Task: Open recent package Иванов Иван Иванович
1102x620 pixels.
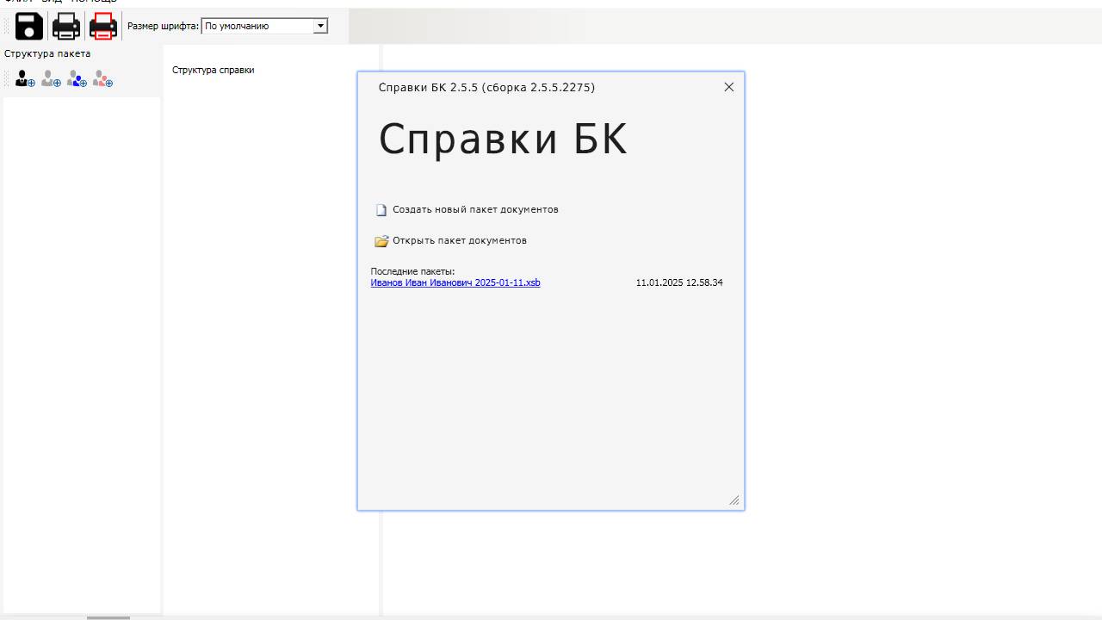Action: (x=455, y=282)
